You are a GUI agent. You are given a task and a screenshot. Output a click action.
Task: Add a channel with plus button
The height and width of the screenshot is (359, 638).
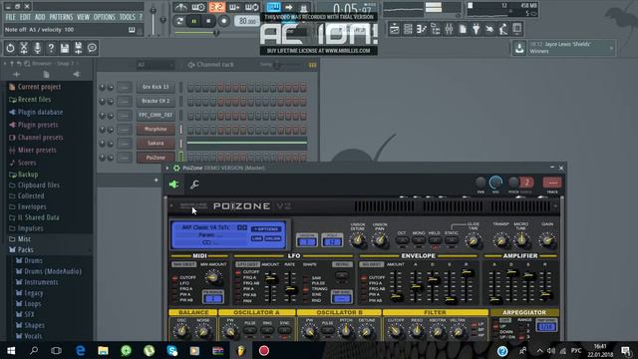click(x=157, y=179)
